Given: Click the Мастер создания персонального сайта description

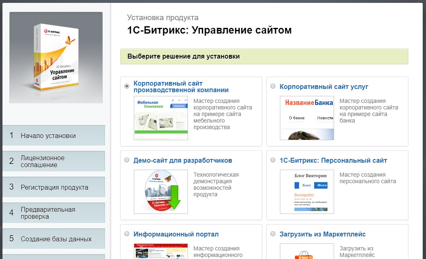Looking at the screenshot, I should click(368, 178).
